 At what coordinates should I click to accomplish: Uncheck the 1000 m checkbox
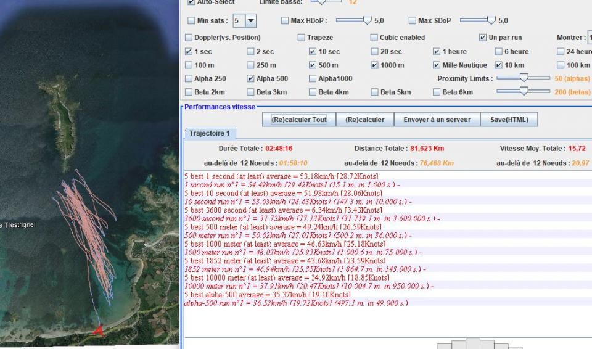374,65
